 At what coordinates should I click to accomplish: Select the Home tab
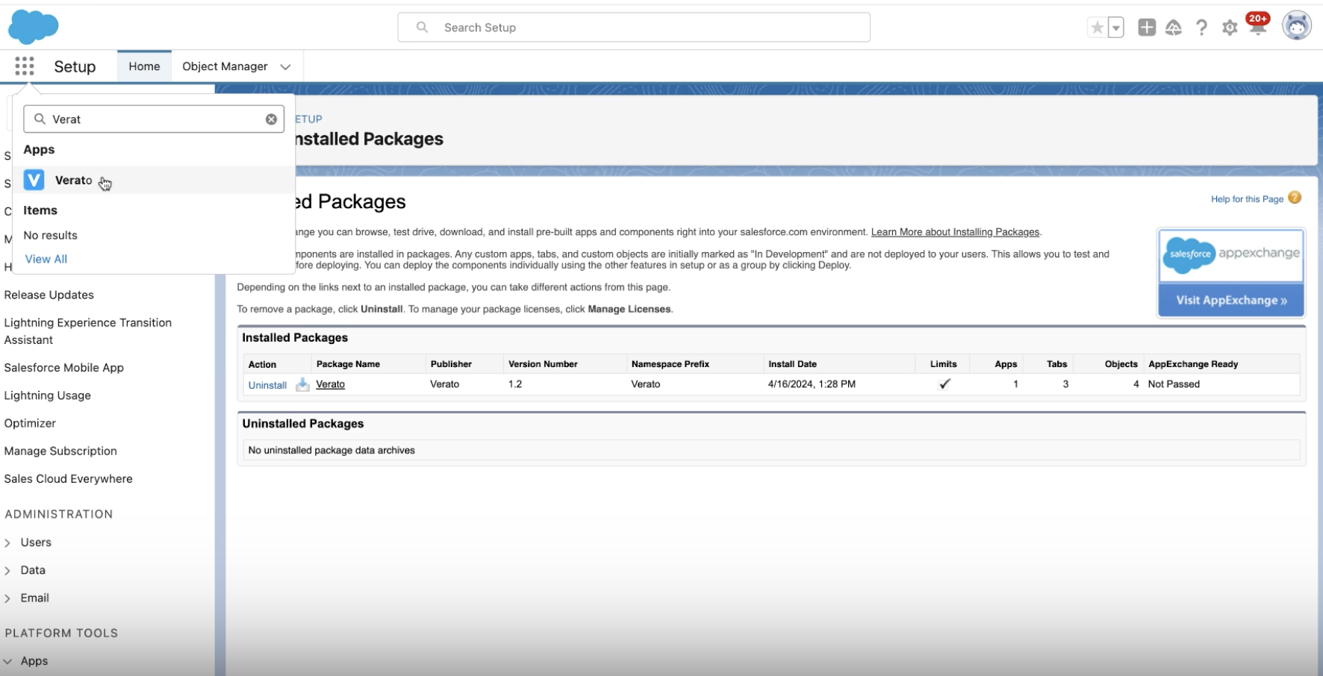(x=144, y=66)
